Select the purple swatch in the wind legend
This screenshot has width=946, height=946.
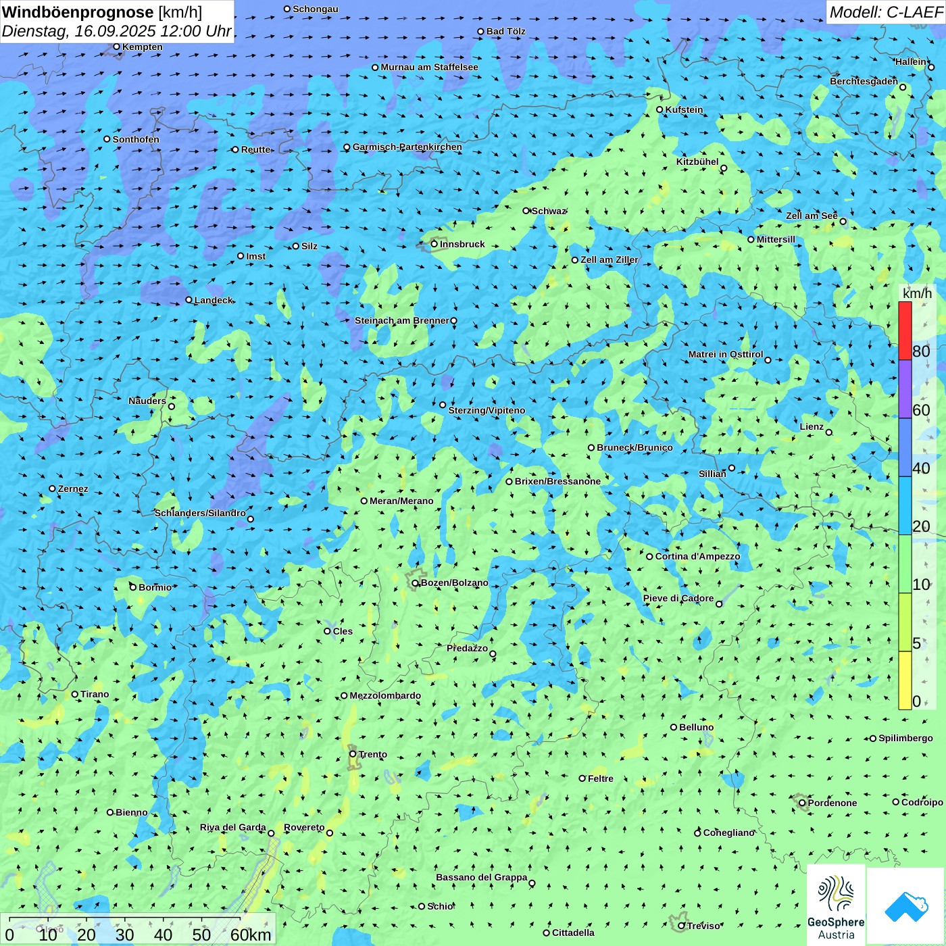click(x=905, y=389)
